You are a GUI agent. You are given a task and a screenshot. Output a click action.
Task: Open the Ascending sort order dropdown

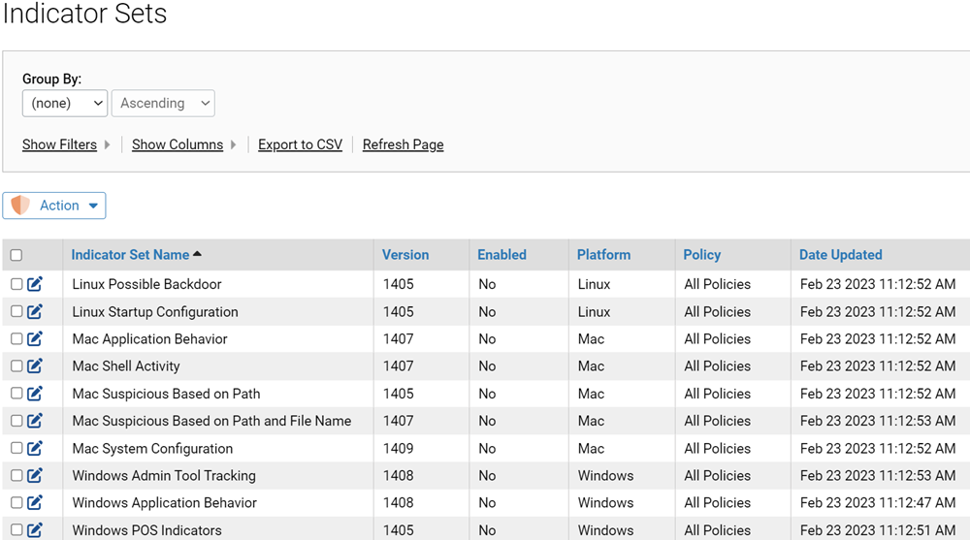pyautogui.click(x=163, y=103)
